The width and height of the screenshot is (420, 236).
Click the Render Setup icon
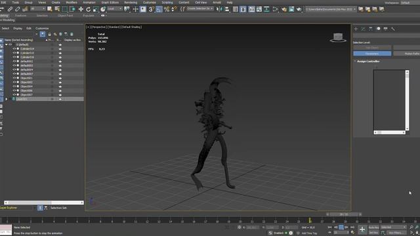tap(284, 9)
